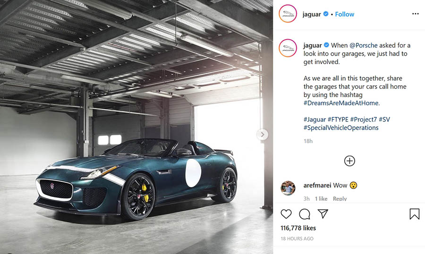
Task: Click the Jaguar profile avatar in header
Action: point(288,14)
